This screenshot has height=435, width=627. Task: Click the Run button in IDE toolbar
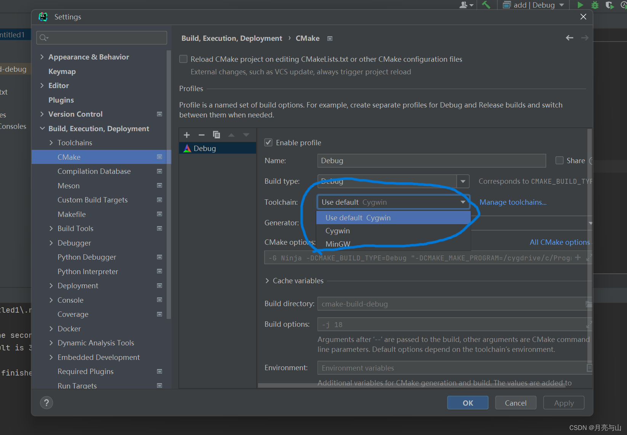point(580,5)
